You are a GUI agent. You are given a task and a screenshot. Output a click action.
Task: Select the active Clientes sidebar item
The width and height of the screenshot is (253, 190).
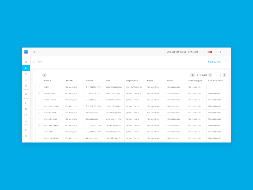26,68
